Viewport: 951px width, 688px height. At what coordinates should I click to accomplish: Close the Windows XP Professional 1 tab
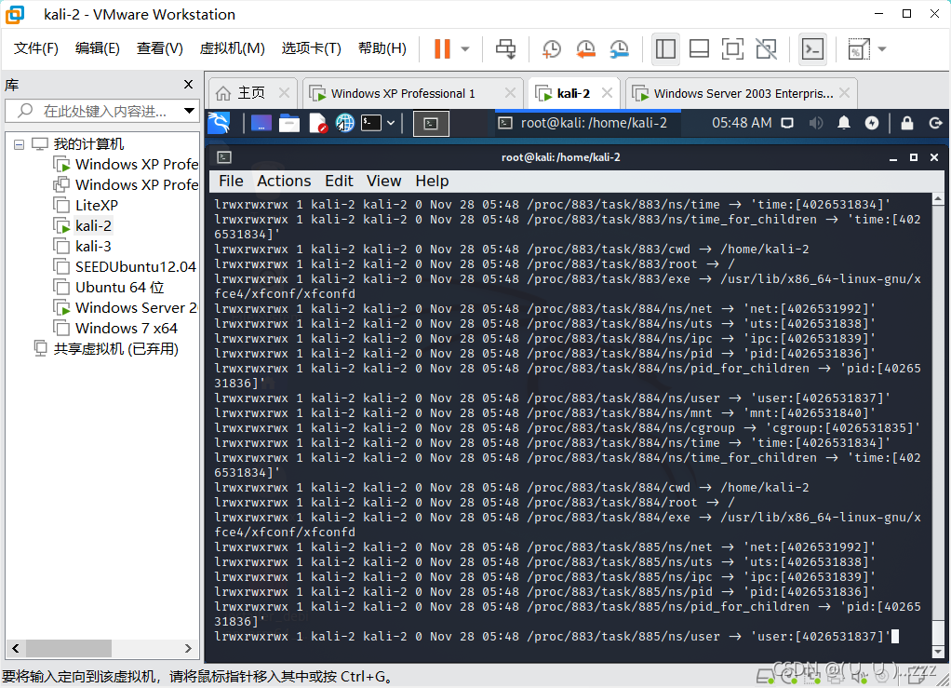coord(510,93)
